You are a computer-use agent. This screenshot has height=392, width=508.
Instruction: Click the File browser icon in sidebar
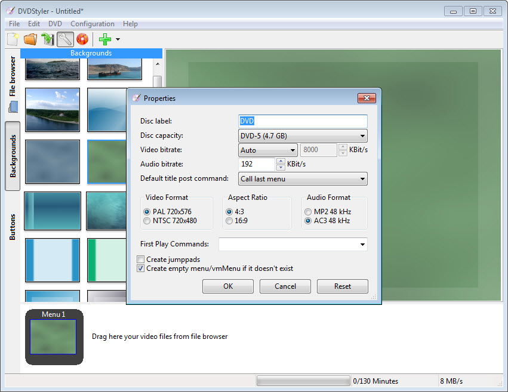[x=13, y=107]
